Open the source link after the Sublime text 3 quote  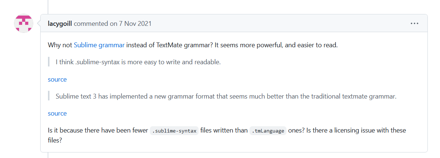click(57, 113)
